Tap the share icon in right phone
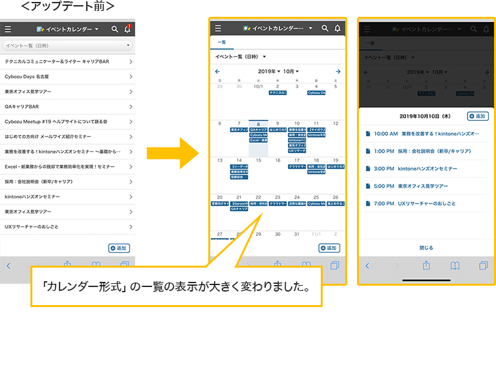 point(426,265)
